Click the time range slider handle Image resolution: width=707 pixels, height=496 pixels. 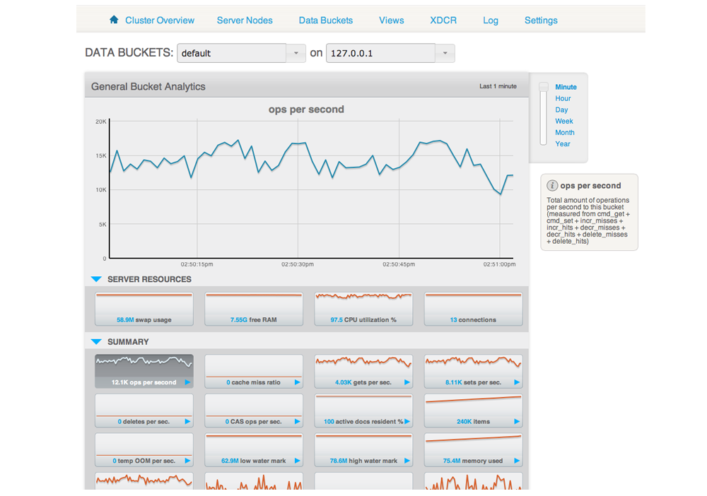544,86
